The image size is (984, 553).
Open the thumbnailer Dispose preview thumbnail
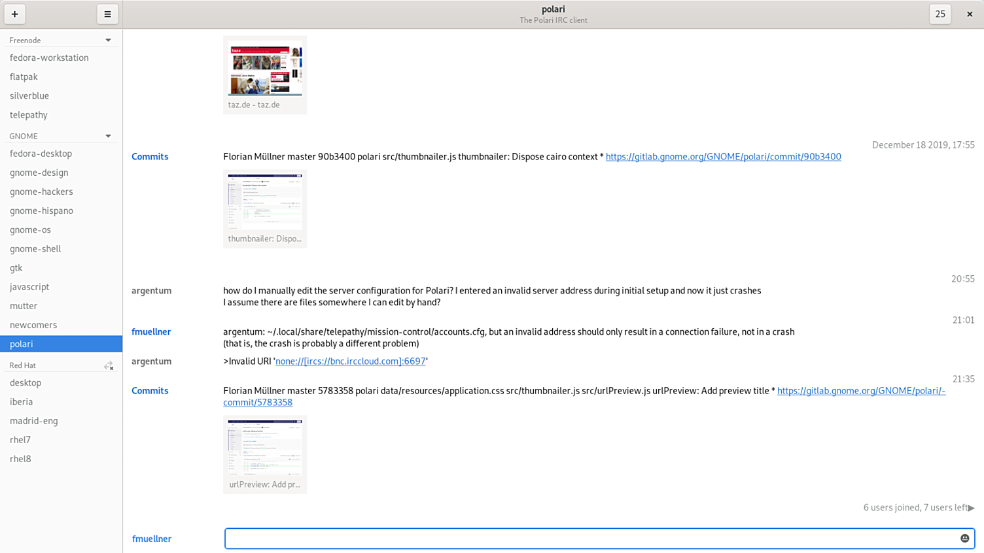click(x=265, y=203)
